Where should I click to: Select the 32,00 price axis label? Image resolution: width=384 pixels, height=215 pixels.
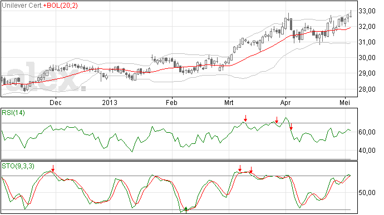pos(367,27)
